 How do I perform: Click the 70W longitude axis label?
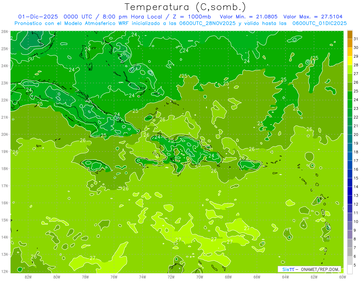click(200, 277)
